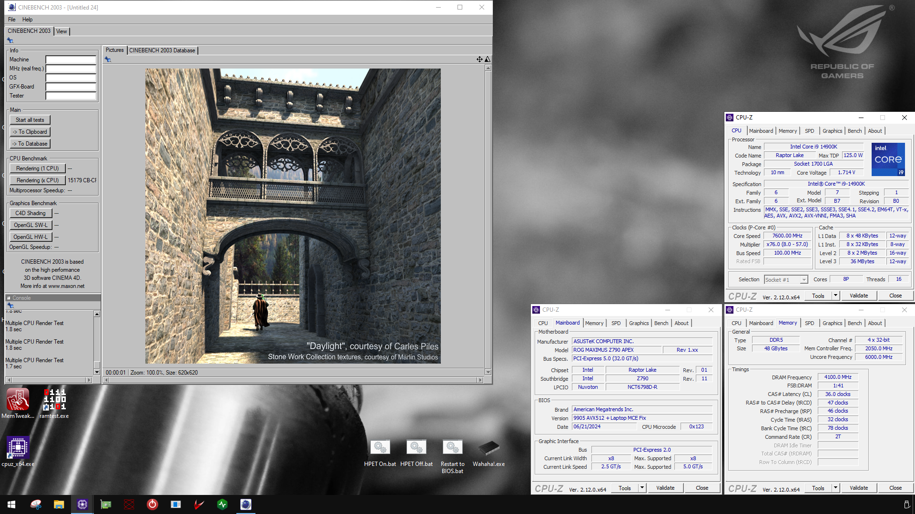This screenshot has width=915, height=514.
Task: Click the Machine input field
Action: (71, 60)
